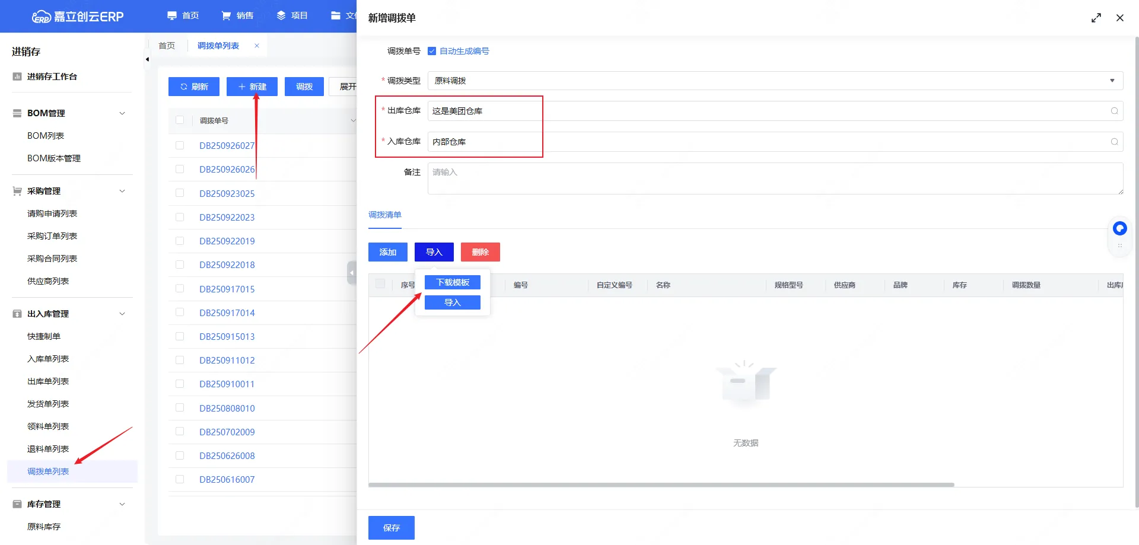Close the 新增调拨单 dialog
The height and width of the screenshot is (545, 1139).
click(1119, 18)
